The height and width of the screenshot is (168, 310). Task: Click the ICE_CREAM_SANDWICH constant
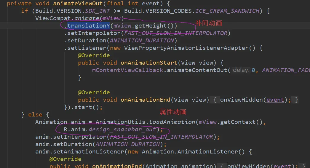point(227,11)
